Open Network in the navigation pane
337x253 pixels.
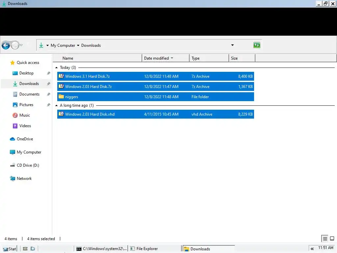pos(24,178)
